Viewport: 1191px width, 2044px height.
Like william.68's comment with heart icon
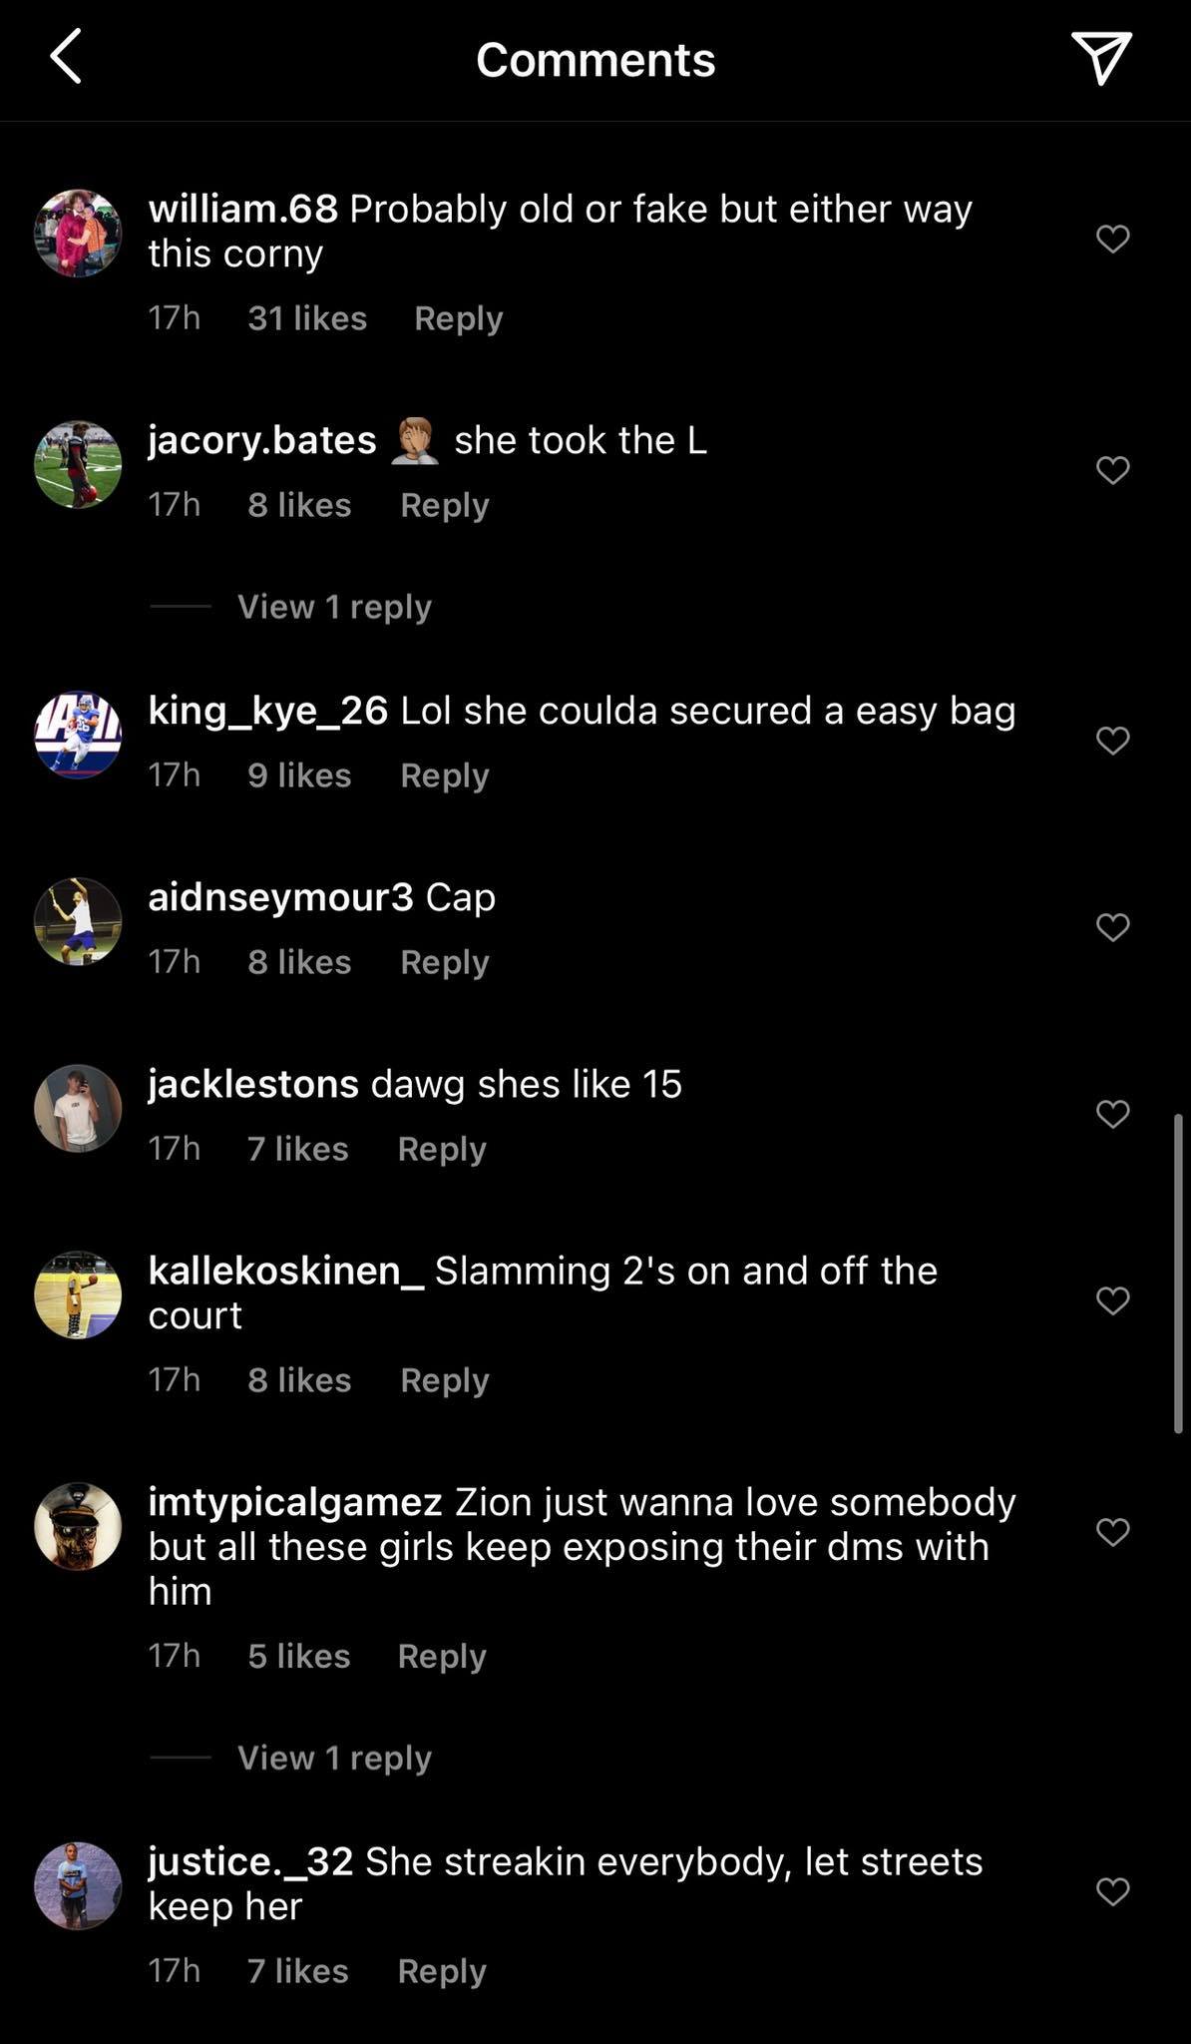pos(1112,239)
